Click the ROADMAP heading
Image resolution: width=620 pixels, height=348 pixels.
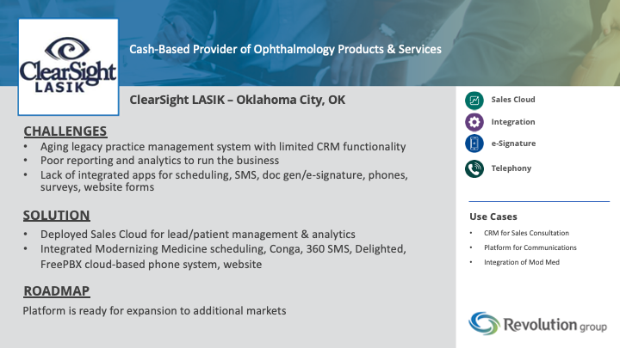coord(57,290)
